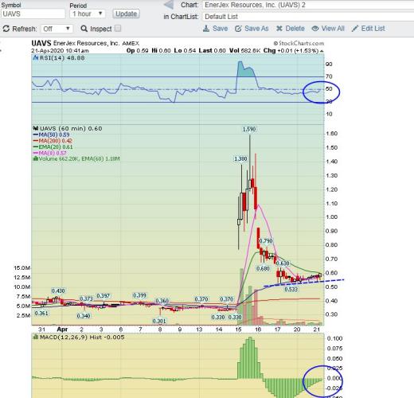Open the Chart name dropdown field

pyautogui.click(x=308, y=5)
